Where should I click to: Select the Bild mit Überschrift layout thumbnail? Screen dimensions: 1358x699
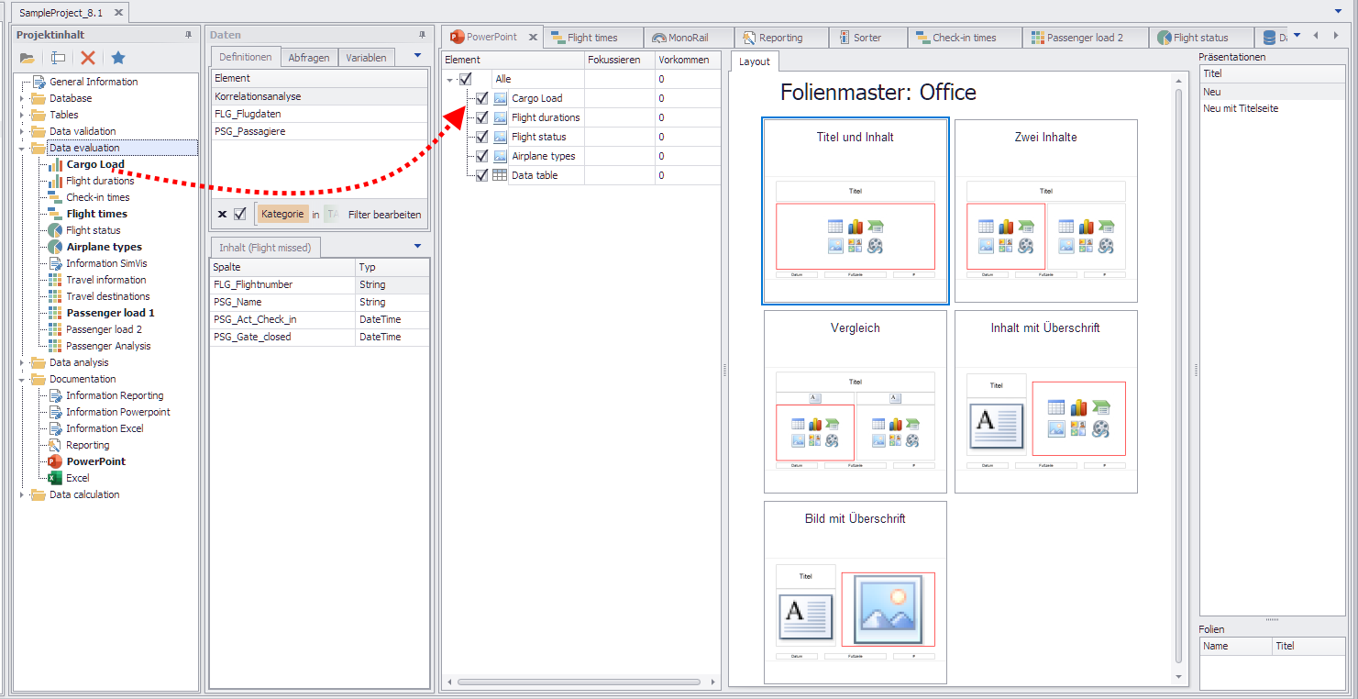[x=856, y=593]
